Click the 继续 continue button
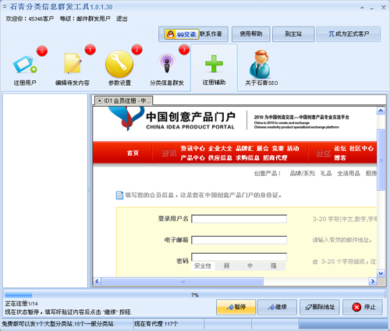 [x=277, y=307]
